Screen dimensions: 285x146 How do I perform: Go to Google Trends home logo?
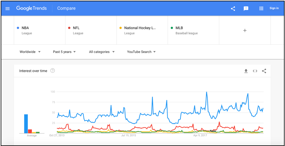pos(31,8)
